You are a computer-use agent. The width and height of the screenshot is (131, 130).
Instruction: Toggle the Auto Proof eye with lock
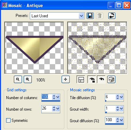click(x=92, y=79)
